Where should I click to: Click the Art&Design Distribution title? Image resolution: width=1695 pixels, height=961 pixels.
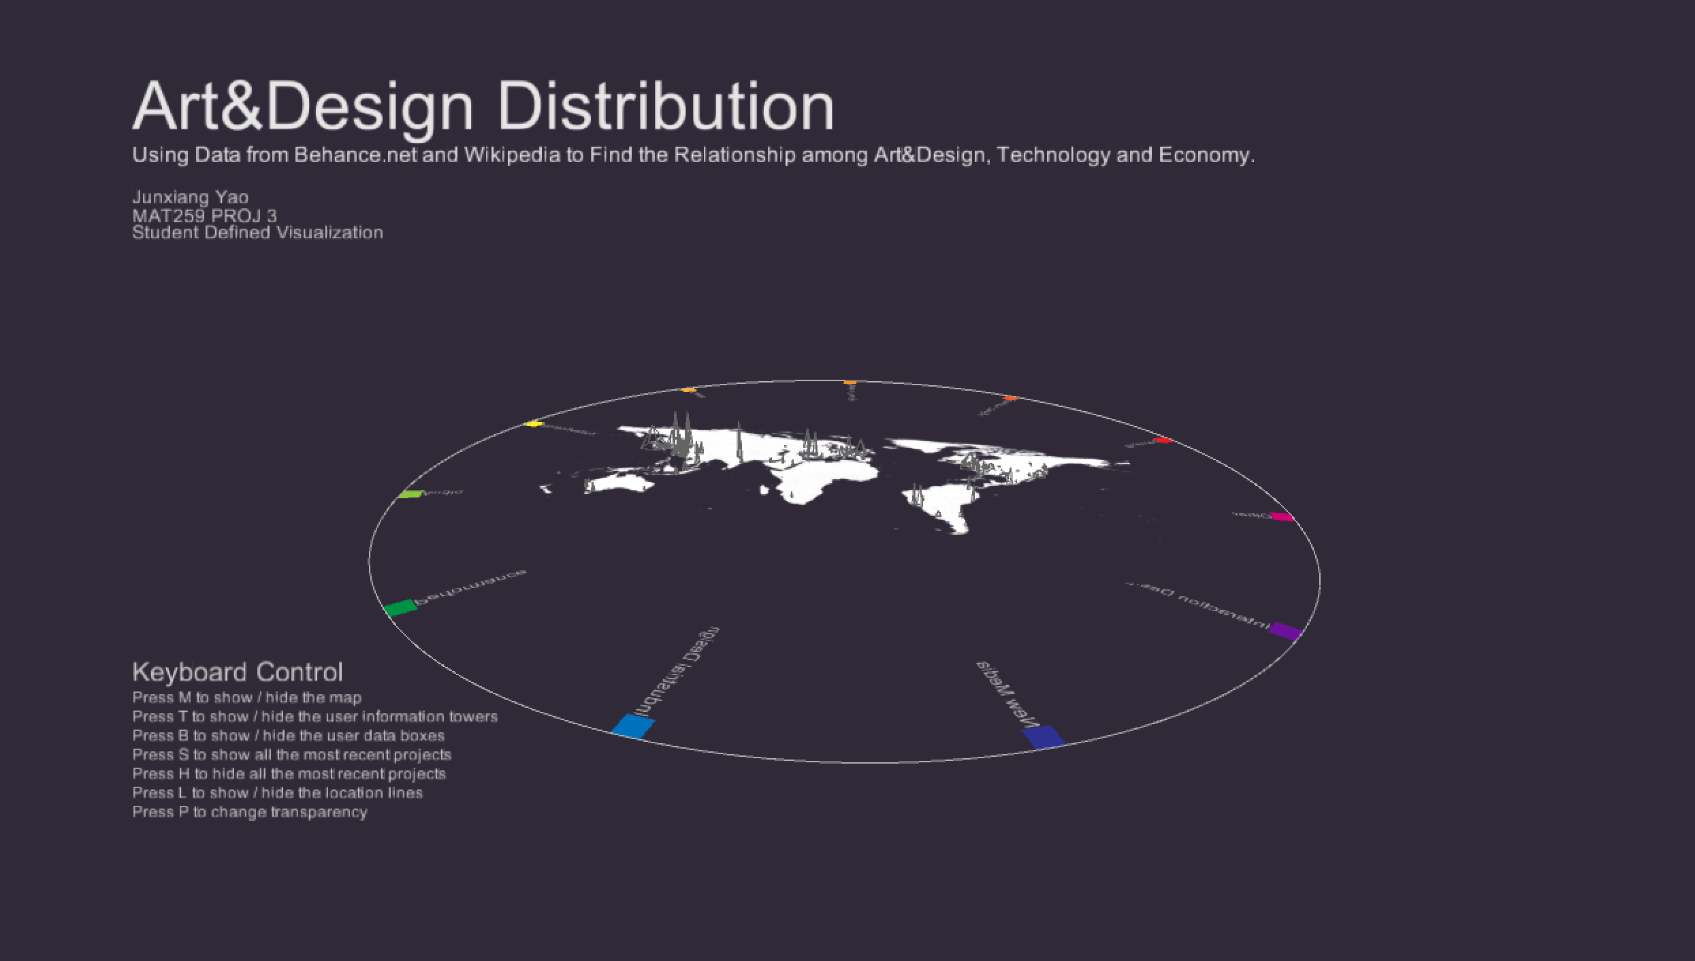point(483,107)
